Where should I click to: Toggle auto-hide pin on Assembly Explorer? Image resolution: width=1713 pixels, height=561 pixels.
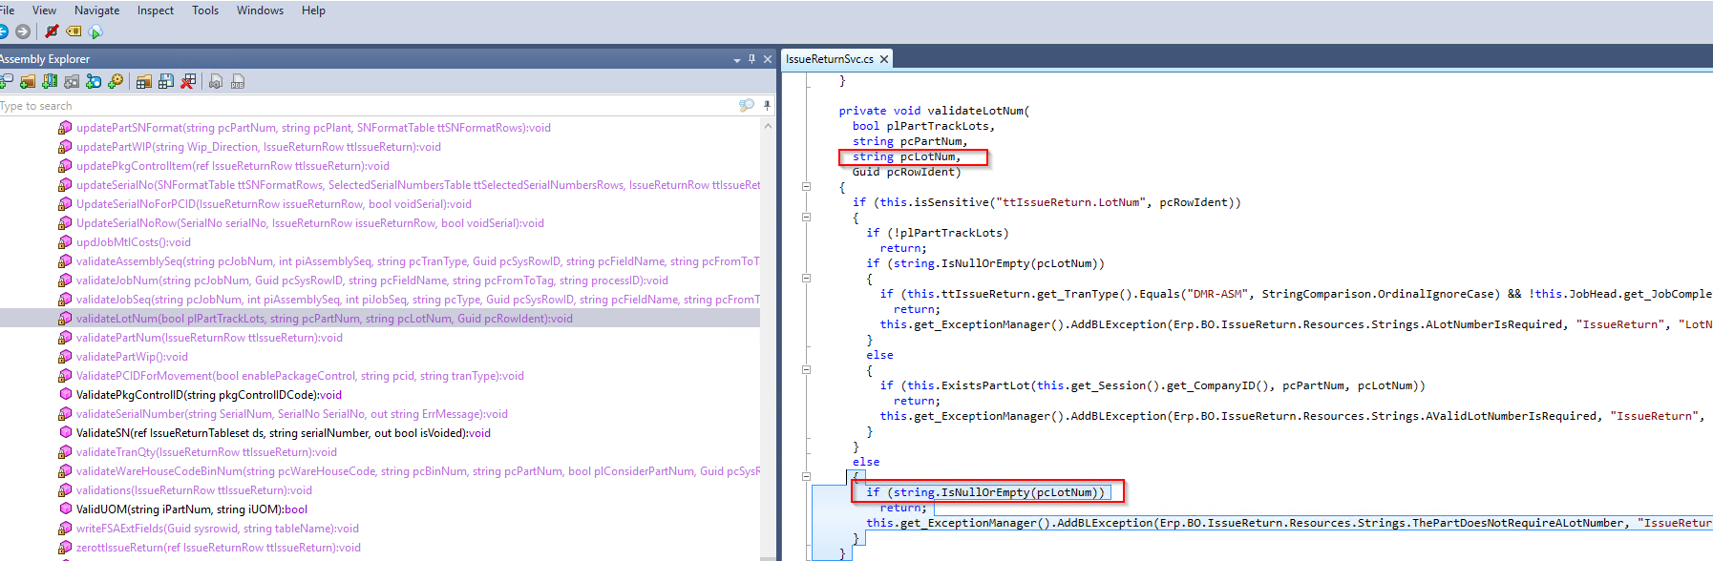click(x=751, y=59)
